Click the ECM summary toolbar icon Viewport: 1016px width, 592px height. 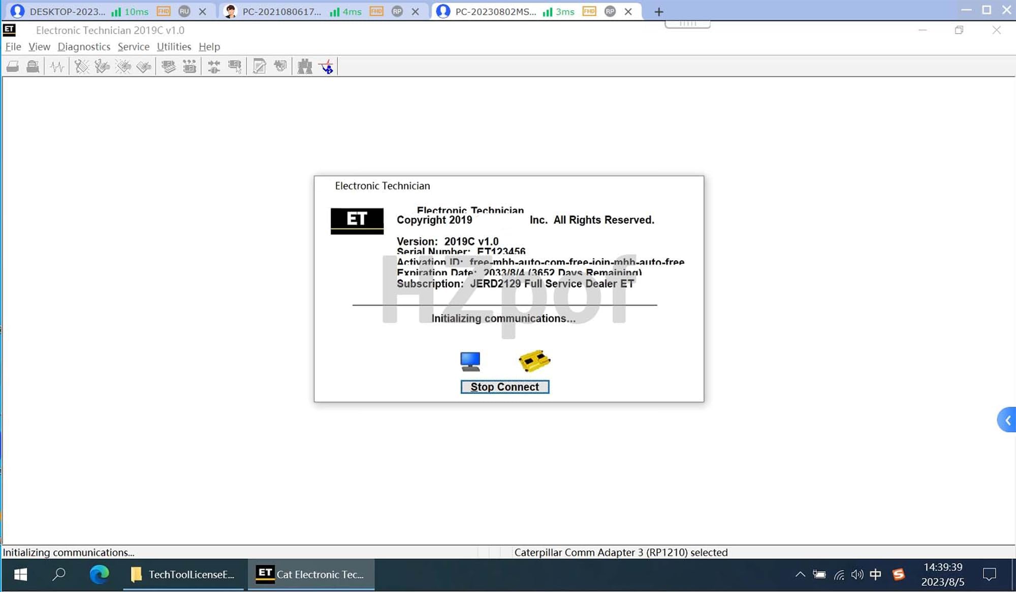point(168,67)
